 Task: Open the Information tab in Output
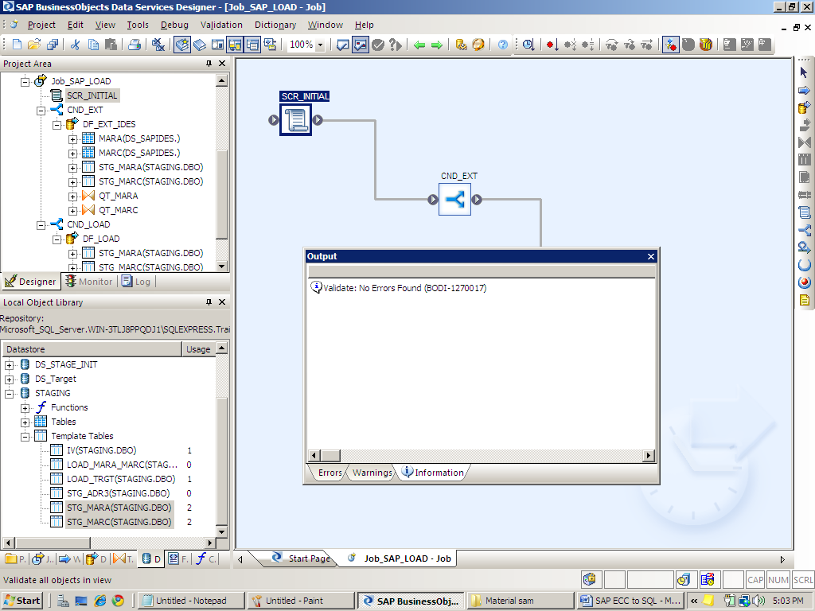433,473
